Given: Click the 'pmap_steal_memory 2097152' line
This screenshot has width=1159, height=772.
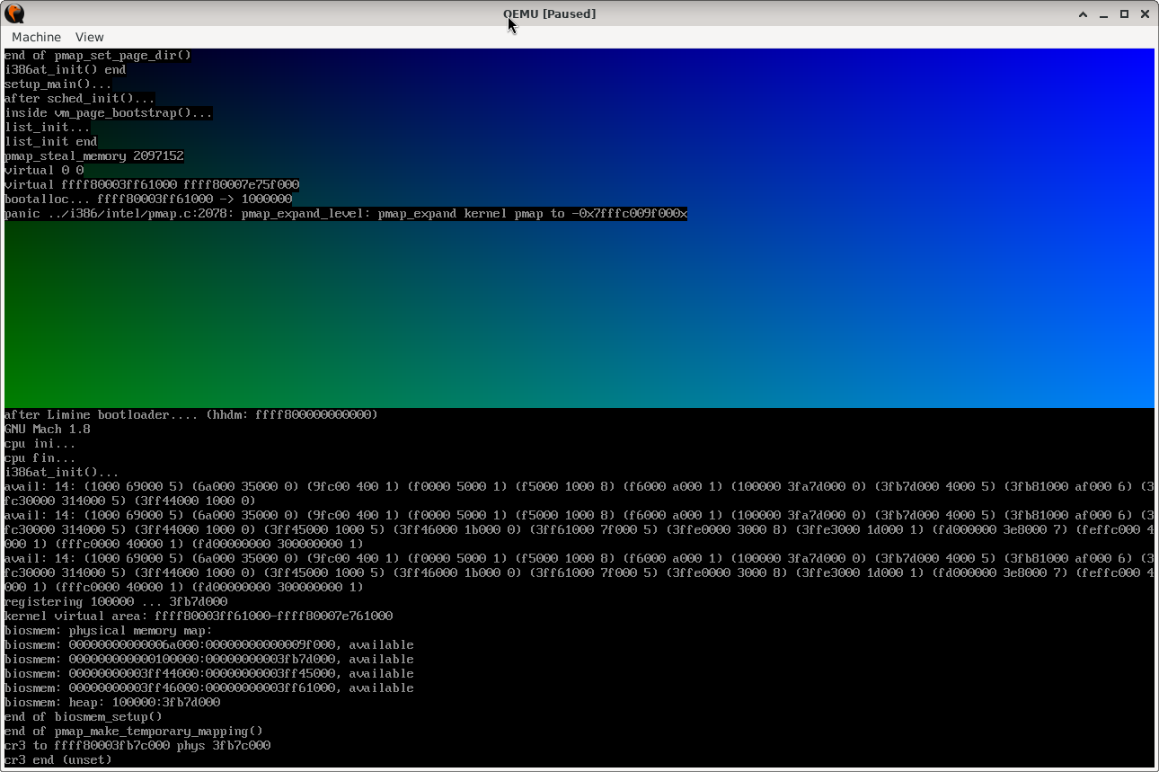Looking at the screenshot, I should coord(94,155).
